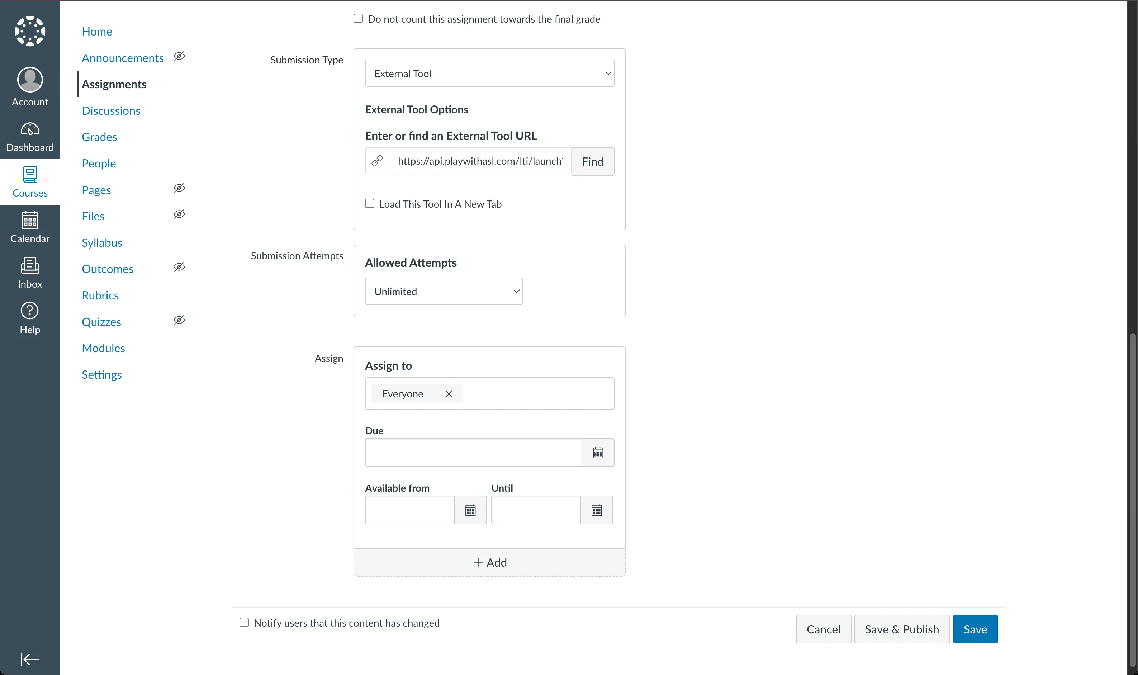Open the Home course link
Screen dimensions: 1138x675
point(97,32)
